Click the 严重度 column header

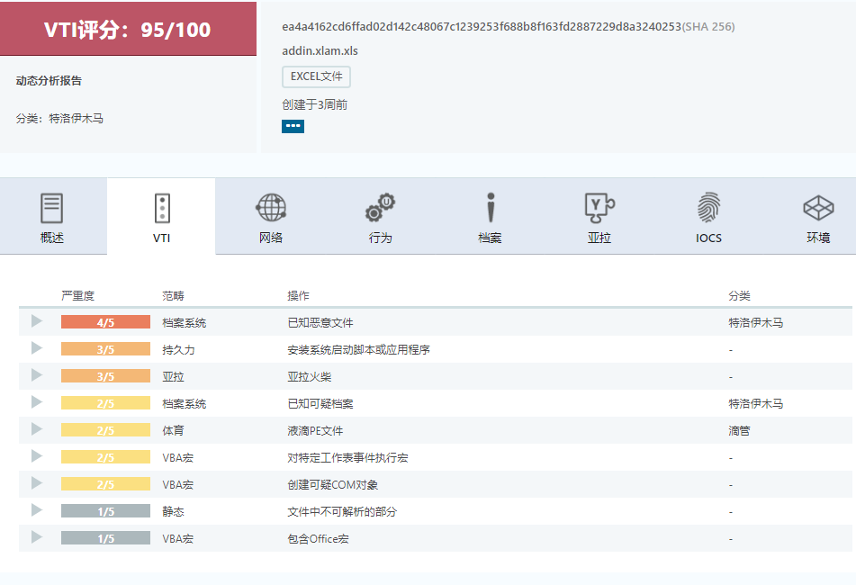[x=77, y=296]
